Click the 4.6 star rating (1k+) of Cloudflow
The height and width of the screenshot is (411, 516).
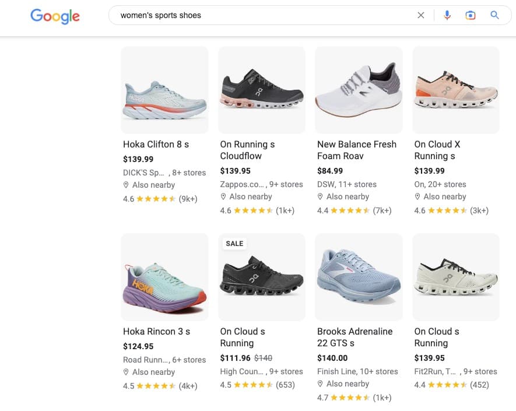257,210
